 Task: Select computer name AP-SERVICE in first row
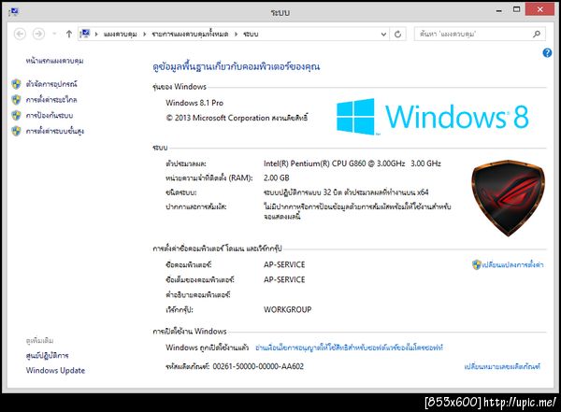point(284,264)
